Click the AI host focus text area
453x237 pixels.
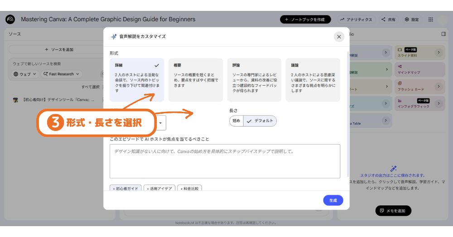(225, 161)
